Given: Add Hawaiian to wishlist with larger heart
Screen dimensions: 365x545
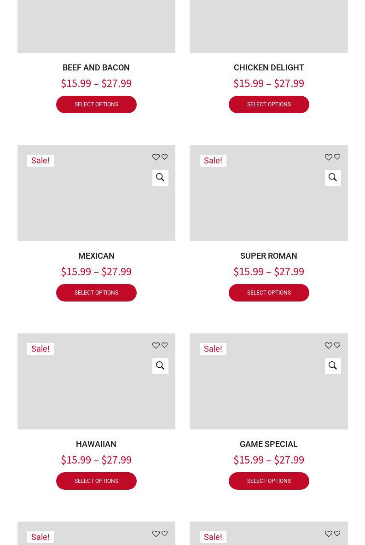Looking at the screenshot, I should [156, 346].
